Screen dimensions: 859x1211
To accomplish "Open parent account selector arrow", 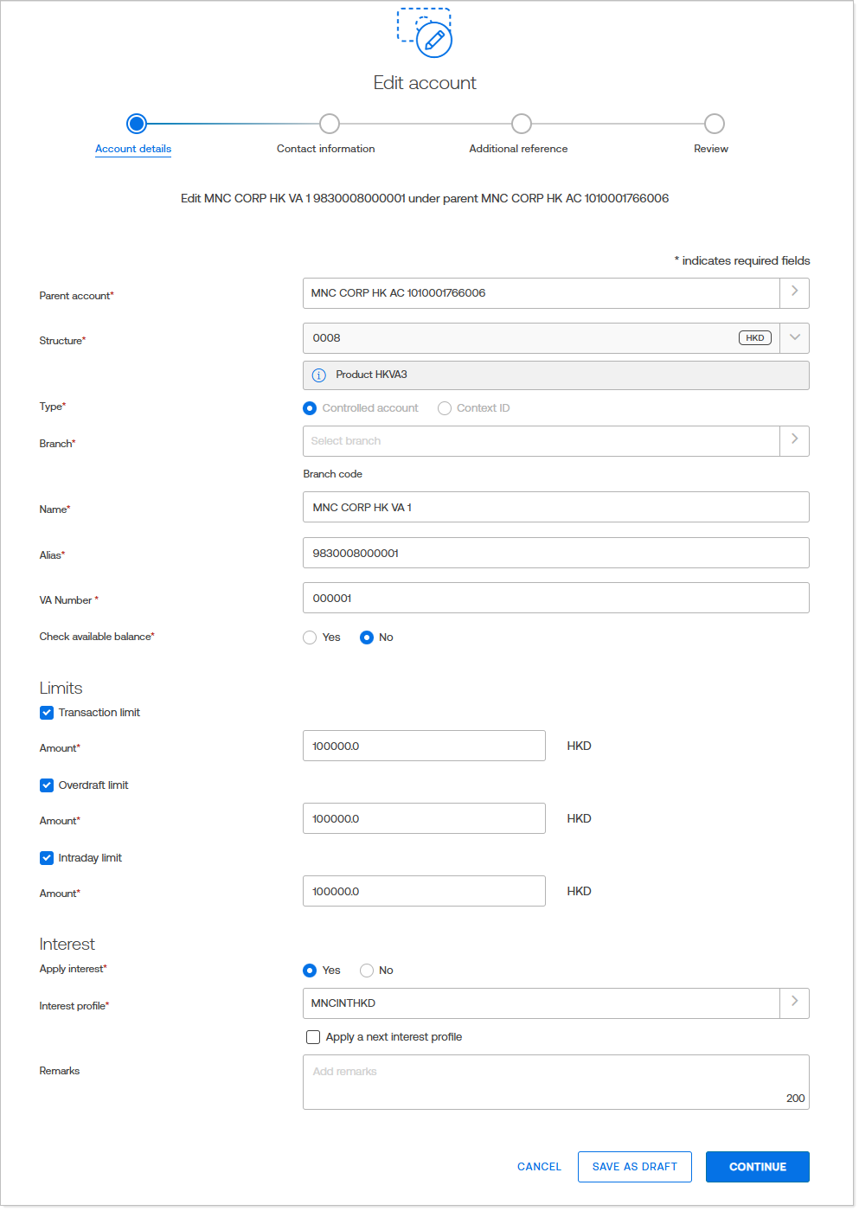I will pos(794,292).
